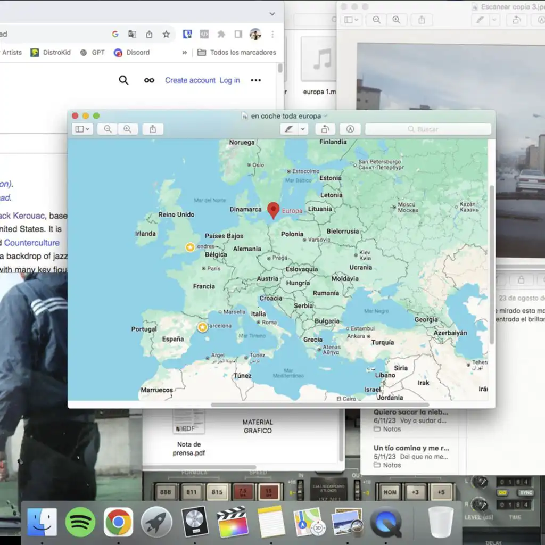
Task: Click the 'Log in' link
Action: tap(230, 80)
